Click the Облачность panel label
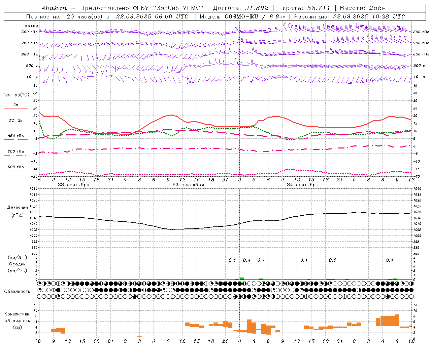This screenshot has height=344, width=431. coord(17,291)
